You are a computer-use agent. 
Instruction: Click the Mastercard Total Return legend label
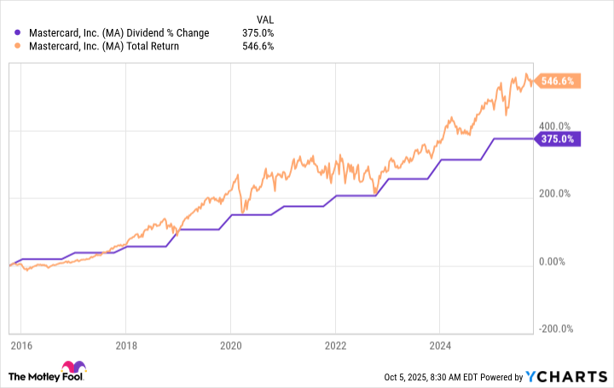(103, 47)
